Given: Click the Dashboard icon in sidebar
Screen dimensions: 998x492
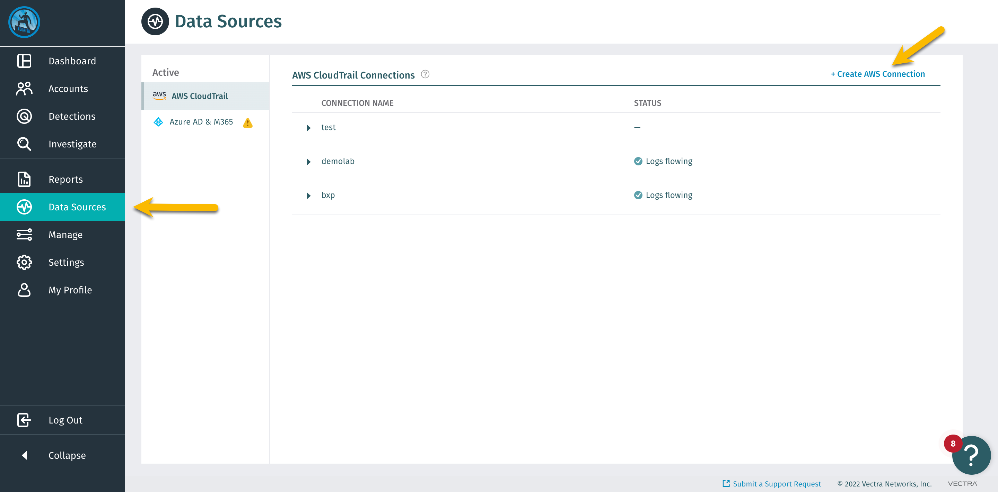Looking at the screenshot, I should pos(24,61).
